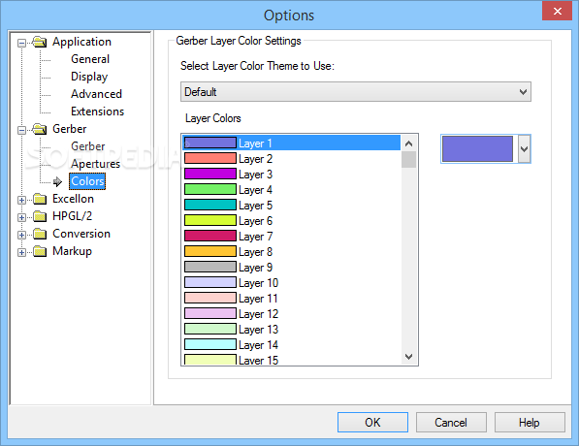This screenshot has width=579, height=446.
Task: Select the Colors tree item
Action: click(87, 181)
